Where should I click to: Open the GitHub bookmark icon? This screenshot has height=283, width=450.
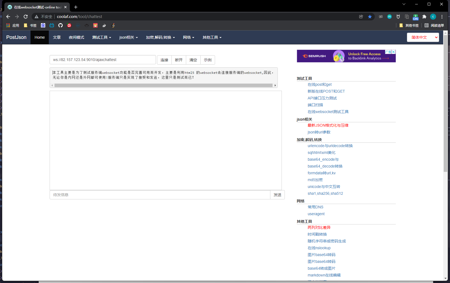(60, 25)
